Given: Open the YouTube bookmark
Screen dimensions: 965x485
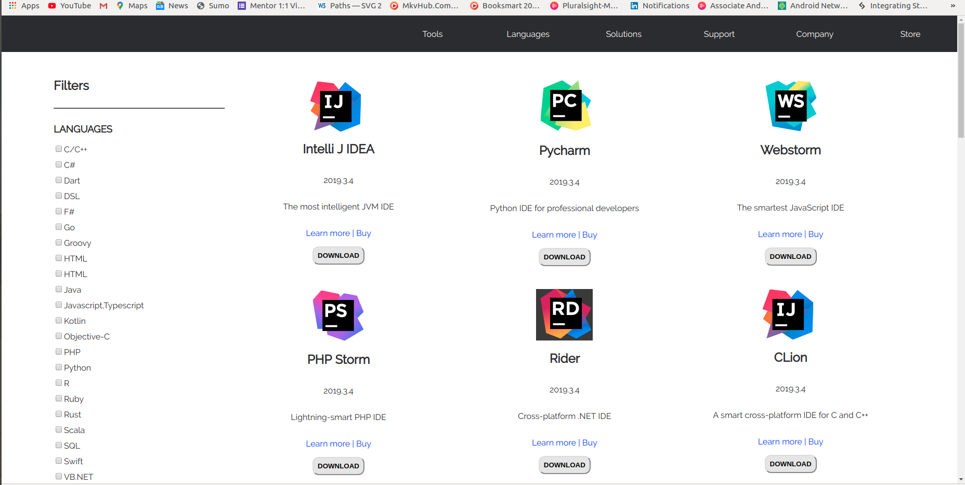Looking at the screenshot, I should [x=70, y=6].
